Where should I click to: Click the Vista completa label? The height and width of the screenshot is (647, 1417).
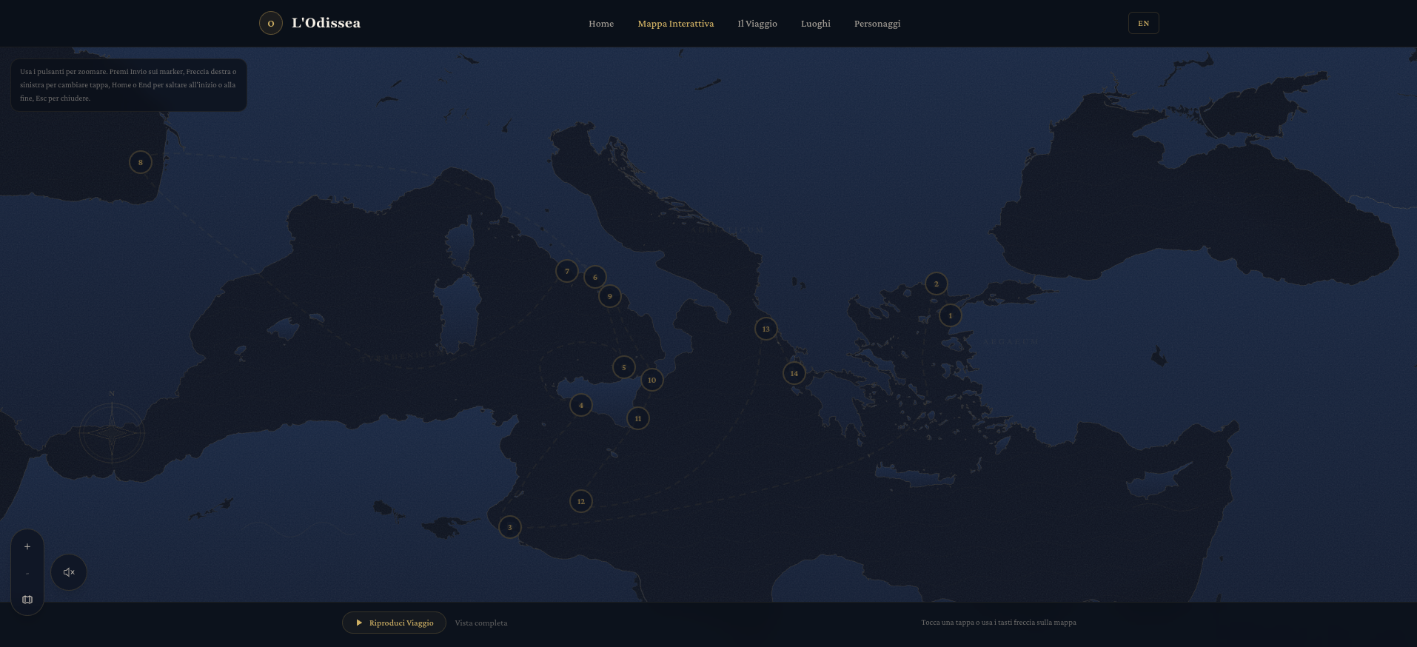(x=481, y=623)
